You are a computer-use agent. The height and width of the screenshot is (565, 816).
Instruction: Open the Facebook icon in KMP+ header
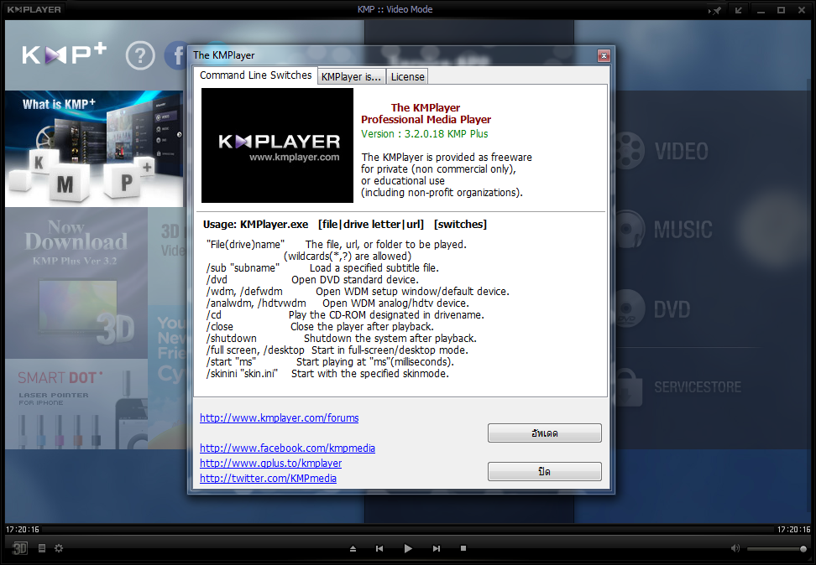[176, 55]
